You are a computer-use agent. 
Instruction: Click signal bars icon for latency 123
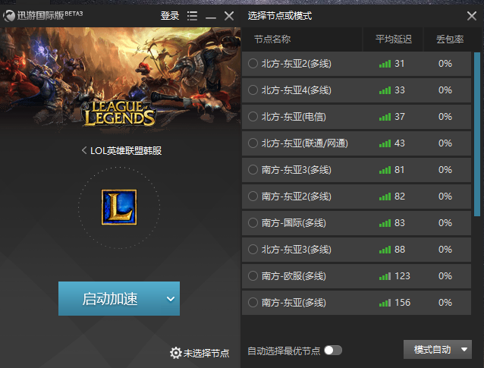point(385,276)
